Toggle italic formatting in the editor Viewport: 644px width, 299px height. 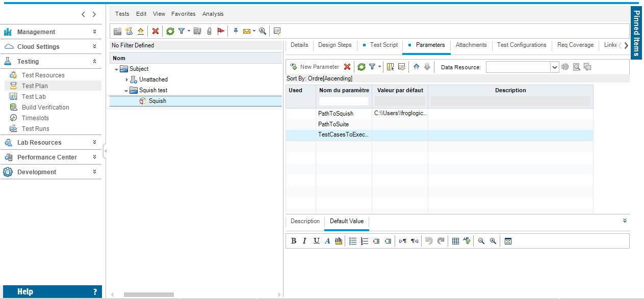point(304,241)
